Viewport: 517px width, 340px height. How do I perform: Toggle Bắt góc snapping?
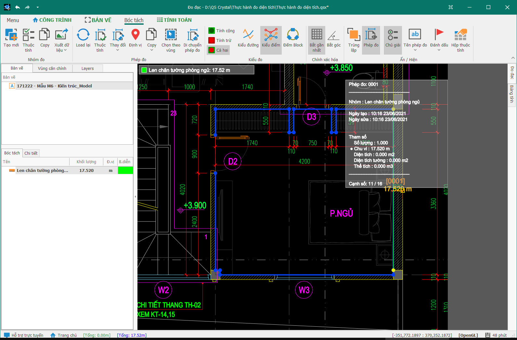click(x=333, y=38)
